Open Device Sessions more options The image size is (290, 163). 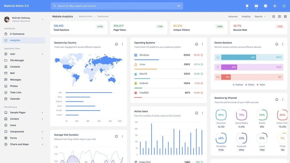coord(283,44)
